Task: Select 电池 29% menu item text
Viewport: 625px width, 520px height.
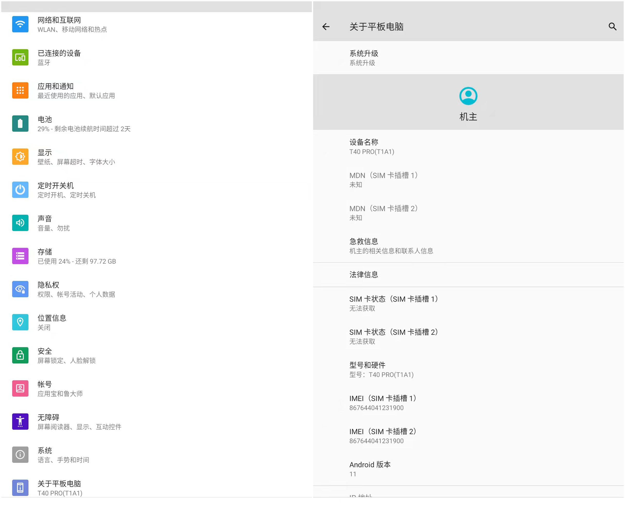Action: (x=84, y=124)
